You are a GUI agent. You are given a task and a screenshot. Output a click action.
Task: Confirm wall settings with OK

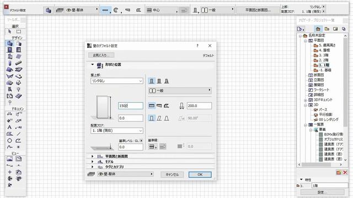click(200, 174)
